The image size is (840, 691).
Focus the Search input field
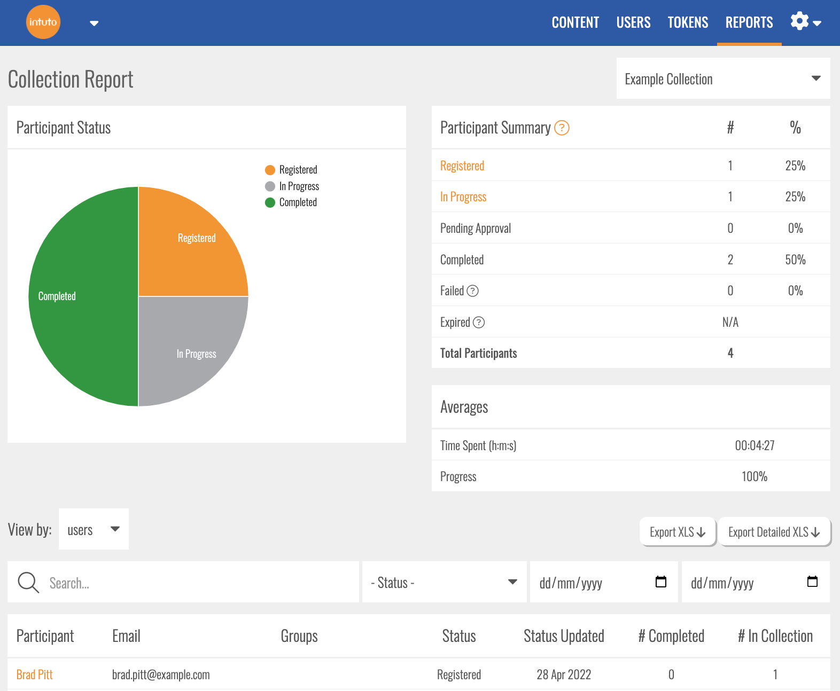click(198, 583)
